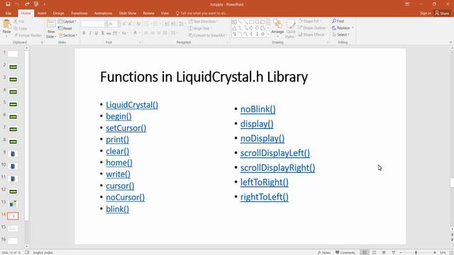The width and height of the screenshot is (454, 255).
Task: Fit slide to current window
Action: [451, 252]
